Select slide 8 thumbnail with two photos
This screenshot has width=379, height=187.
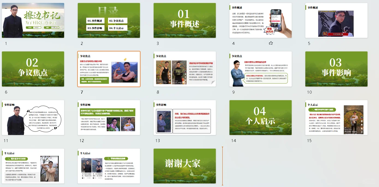(185, 69)
